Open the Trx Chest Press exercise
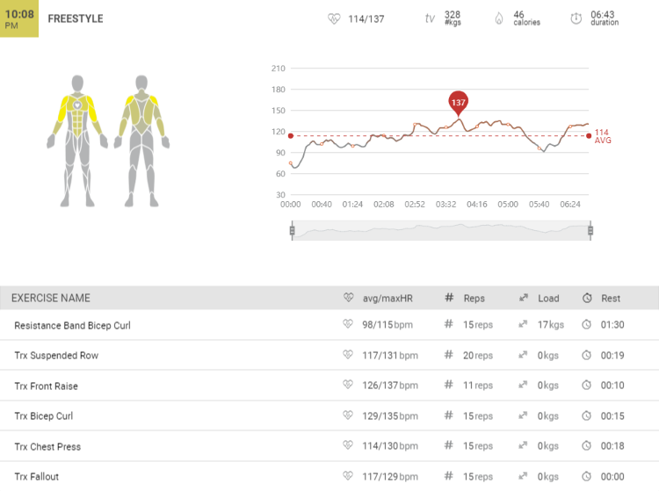 click(47, 446)
